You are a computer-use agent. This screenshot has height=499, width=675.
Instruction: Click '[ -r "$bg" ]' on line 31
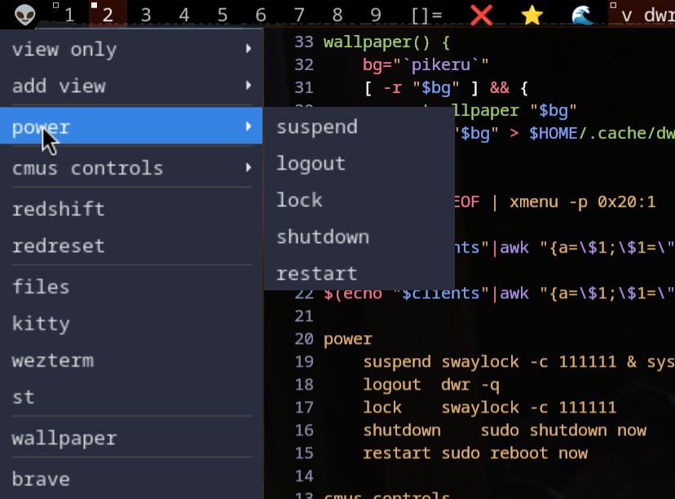[421, 88]
